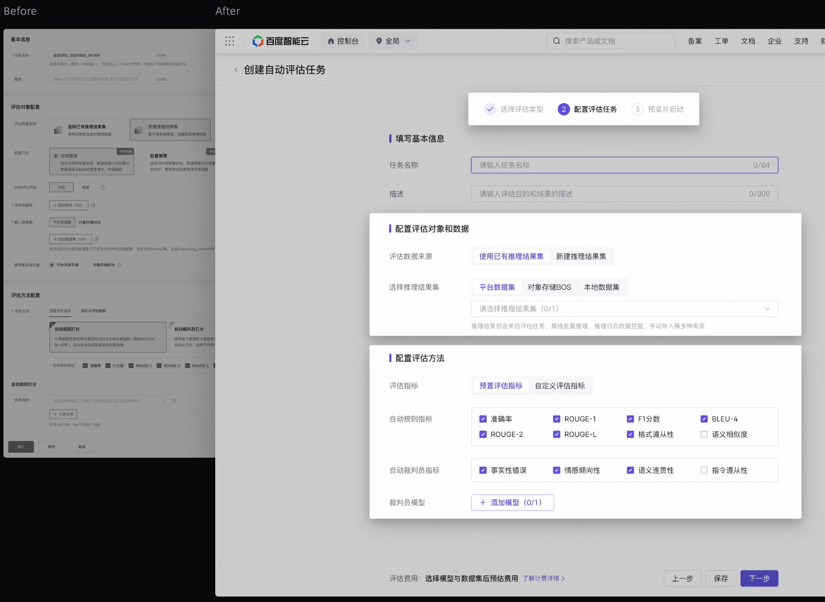The image size is (825, 602).
Task: Click 添加数据集 (0/1) in Before panel
Action: (71, 239)
